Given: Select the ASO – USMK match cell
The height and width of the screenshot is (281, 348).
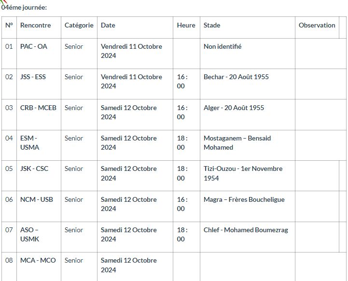Looking at the screenshot, I should (30, 235).
